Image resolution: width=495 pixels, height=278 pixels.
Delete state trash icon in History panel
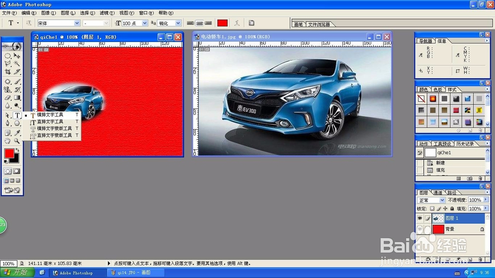pos(480,179)
